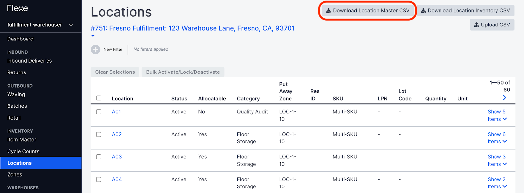Click the LPN column header
The height and width of the screenshot is (193, 524).
pyautogui.click(x=383, y=99)
